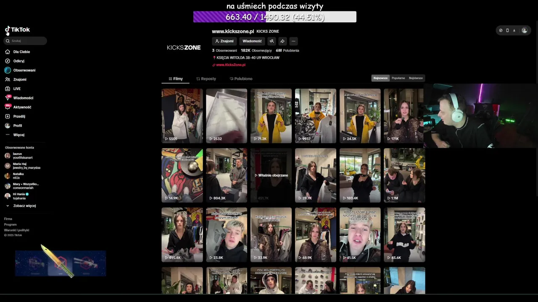This screenshot has width=538, height=302.
Task: Click the Firma footer link
Action: point(8,219)
